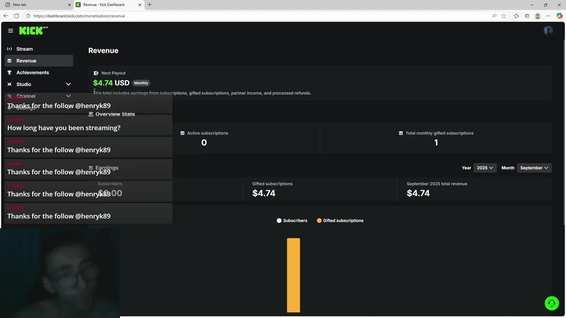The width and height of the screenshot is (566, 318).
Task: Close the New tab browser tab
Action: pos(69,5)
